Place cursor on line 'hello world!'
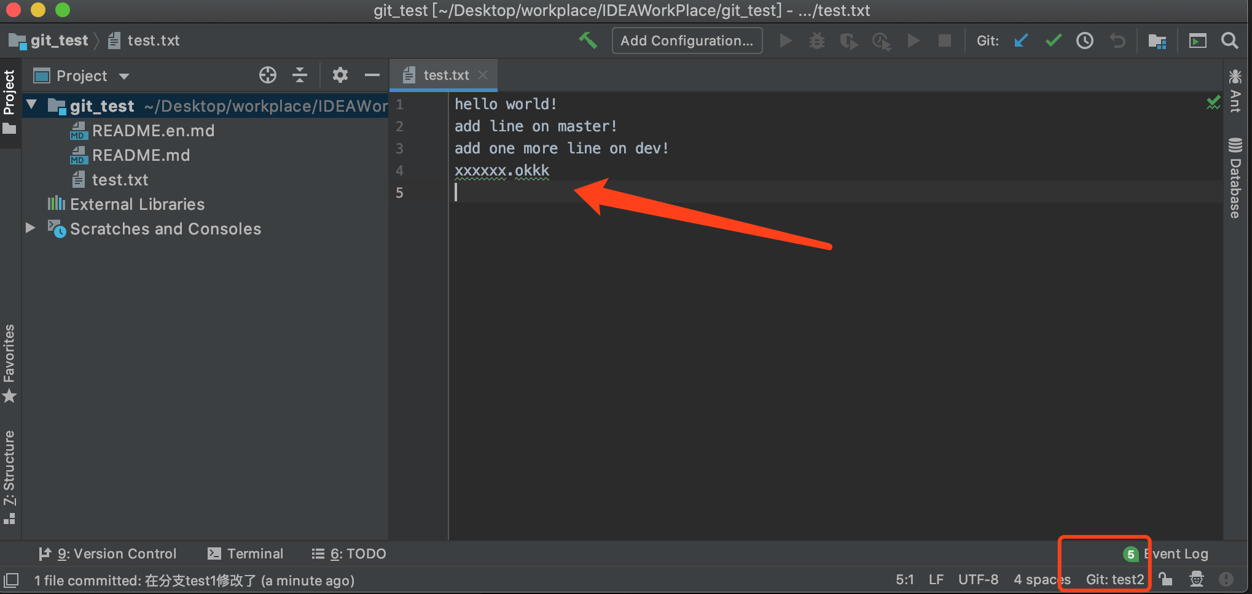 [506, 104]
